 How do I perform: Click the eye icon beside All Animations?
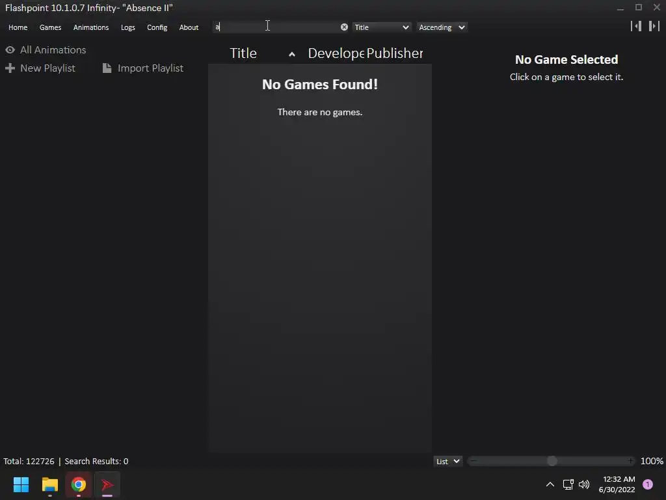[10, 49]
